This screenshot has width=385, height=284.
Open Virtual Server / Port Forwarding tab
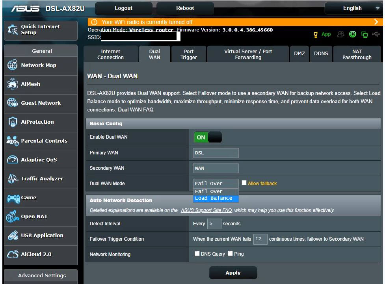(248, 54)
